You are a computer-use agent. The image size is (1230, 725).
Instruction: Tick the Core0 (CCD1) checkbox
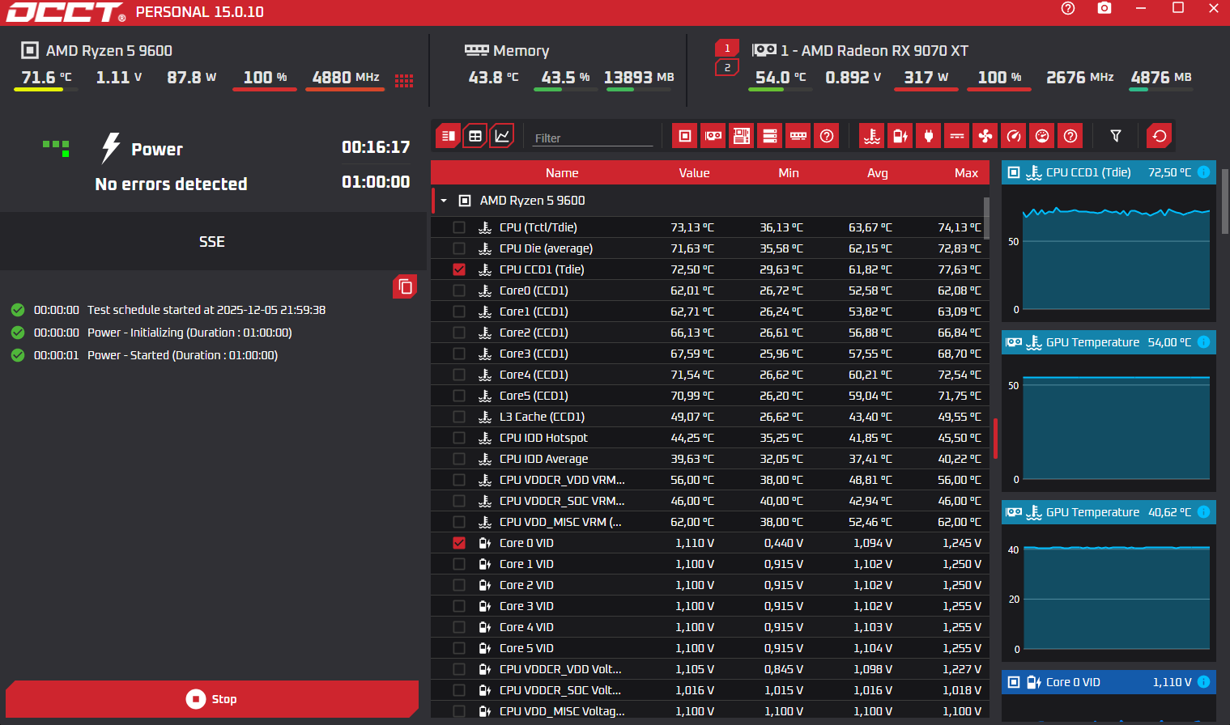[459, 290]
